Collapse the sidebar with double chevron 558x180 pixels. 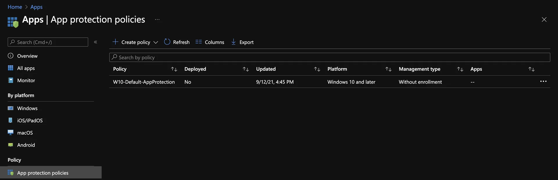(x=95, y=42)
